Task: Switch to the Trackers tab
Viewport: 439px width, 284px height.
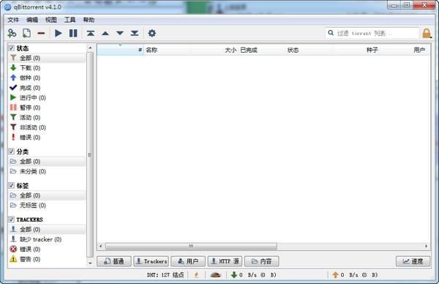Action: coord(151,261)
